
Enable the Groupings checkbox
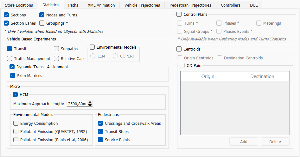[42, 23]
